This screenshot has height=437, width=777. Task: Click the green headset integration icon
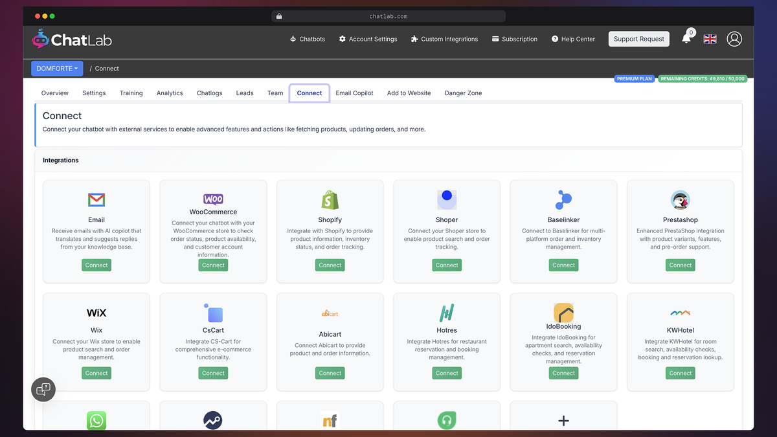point(447,420)
